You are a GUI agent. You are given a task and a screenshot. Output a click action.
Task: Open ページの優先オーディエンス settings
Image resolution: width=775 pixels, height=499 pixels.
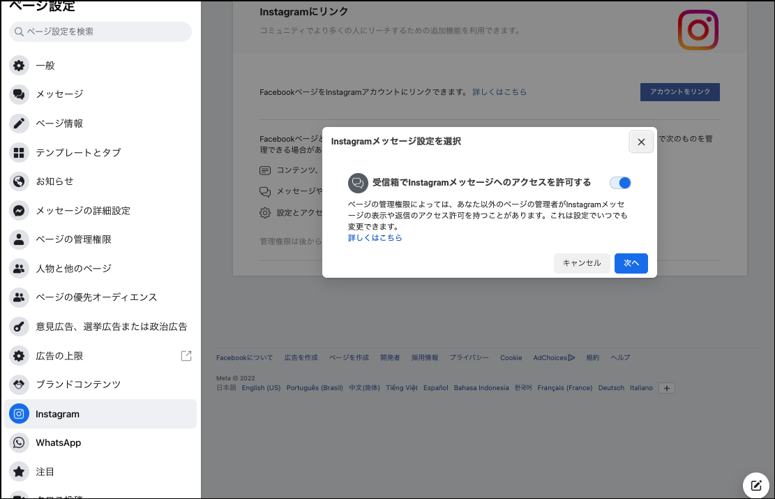100,297
